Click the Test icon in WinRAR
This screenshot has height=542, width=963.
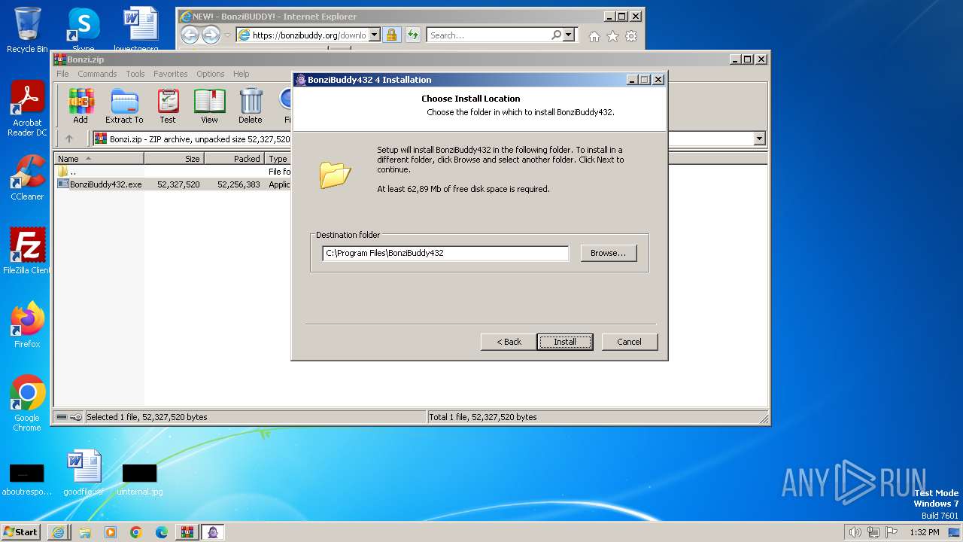(x=168, y=106)
